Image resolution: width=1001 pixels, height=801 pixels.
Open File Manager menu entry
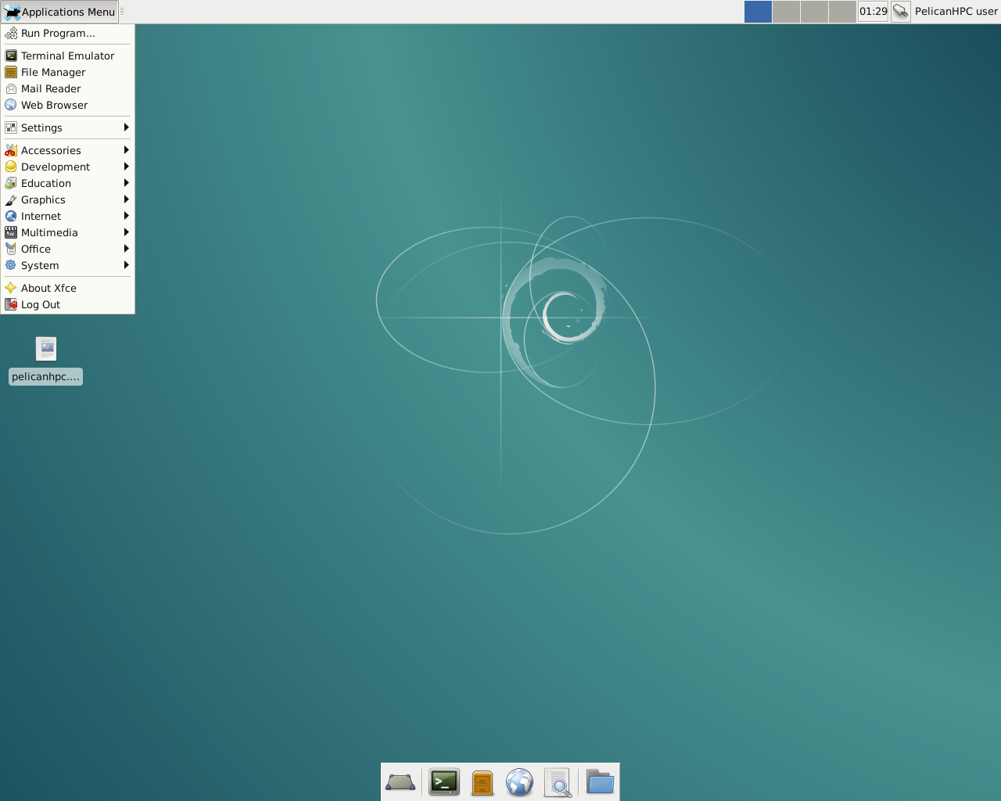pos(67,72)
